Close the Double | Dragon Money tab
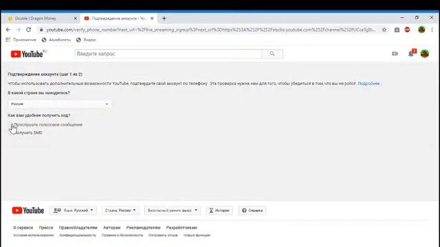Viewport: 440px width, 247px height. tap(75, 19)
